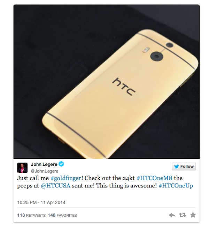View the 148 favorites list

[x=62, y=215]
